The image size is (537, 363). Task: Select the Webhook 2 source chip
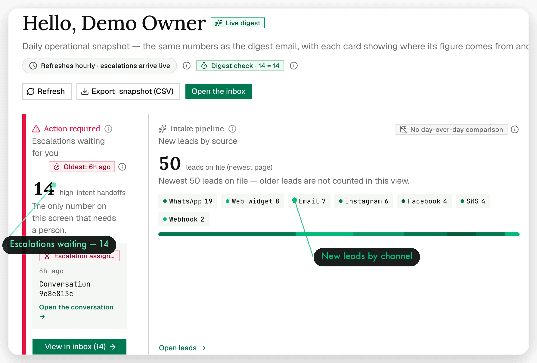[184, 219]
